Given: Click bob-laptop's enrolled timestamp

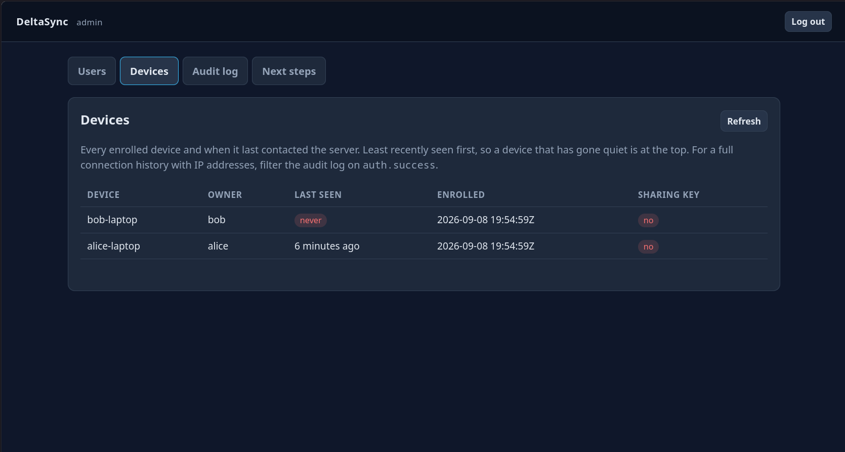Looking at the screenshot, I should tap(486, 220).
